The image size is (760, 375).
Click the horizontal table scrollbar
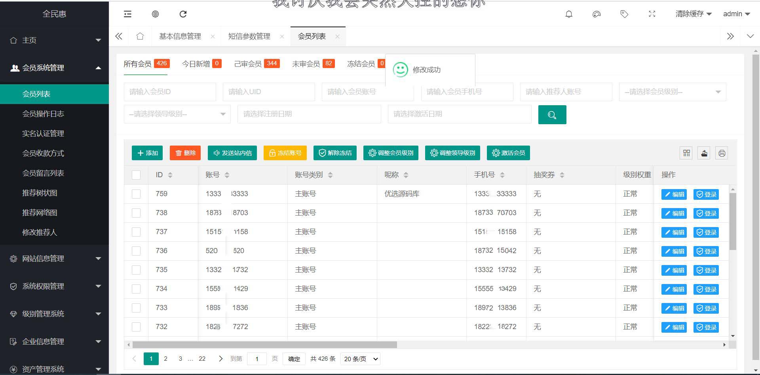pos(264,345)
